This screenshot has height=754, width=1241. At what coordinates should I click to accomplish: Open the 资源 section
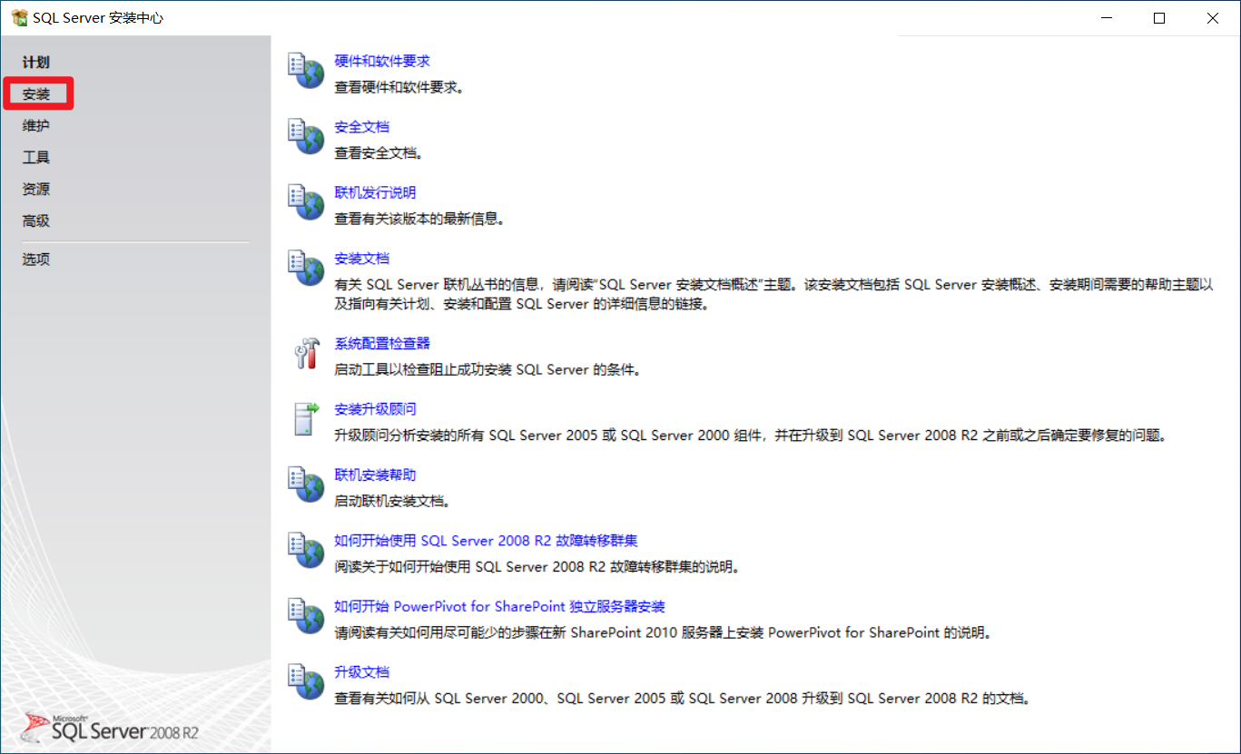pyautogui.click(x=36, y=190)
